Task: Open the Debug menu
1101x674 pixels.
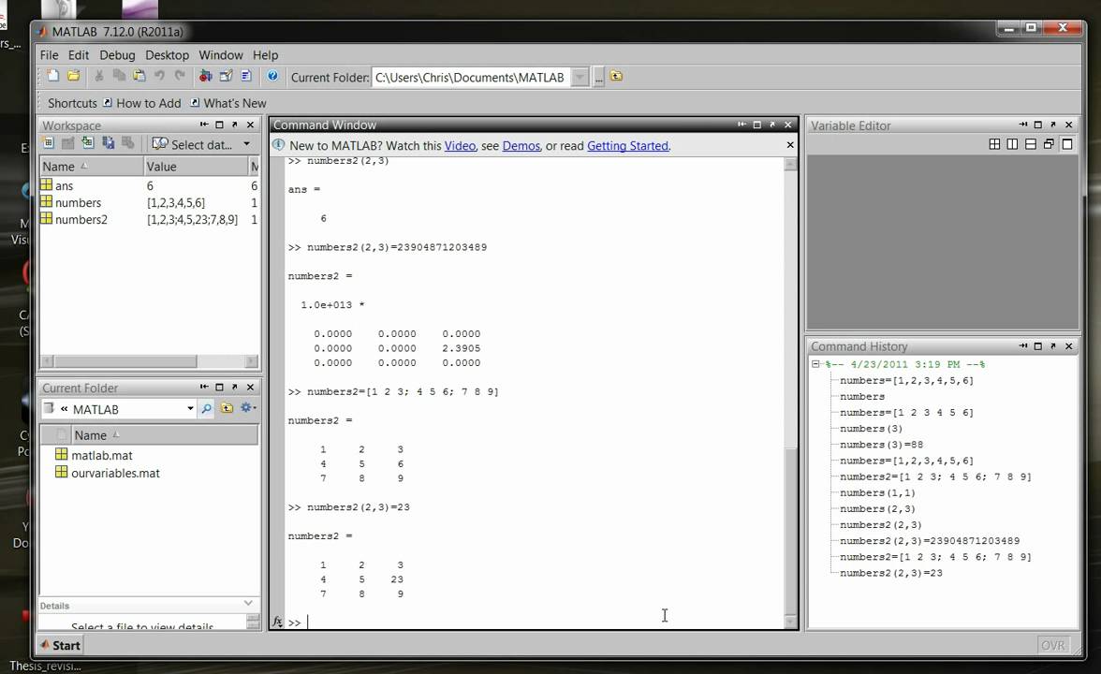Action: point(117,54)
